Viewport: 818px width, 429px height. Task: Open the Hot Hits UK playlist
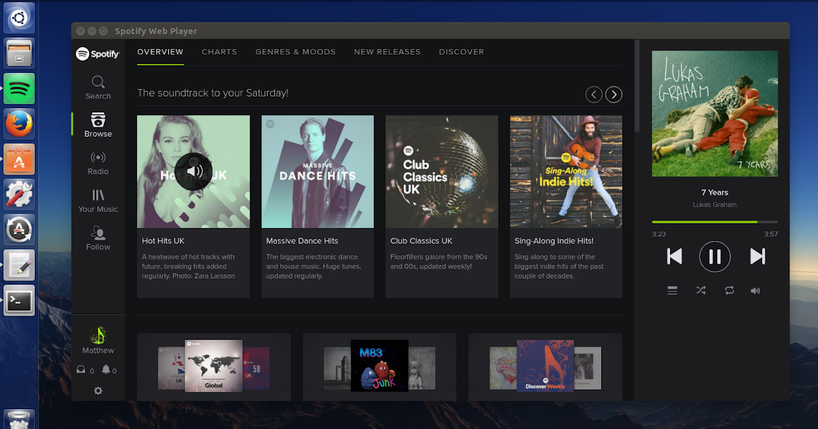tap(193, 172)
